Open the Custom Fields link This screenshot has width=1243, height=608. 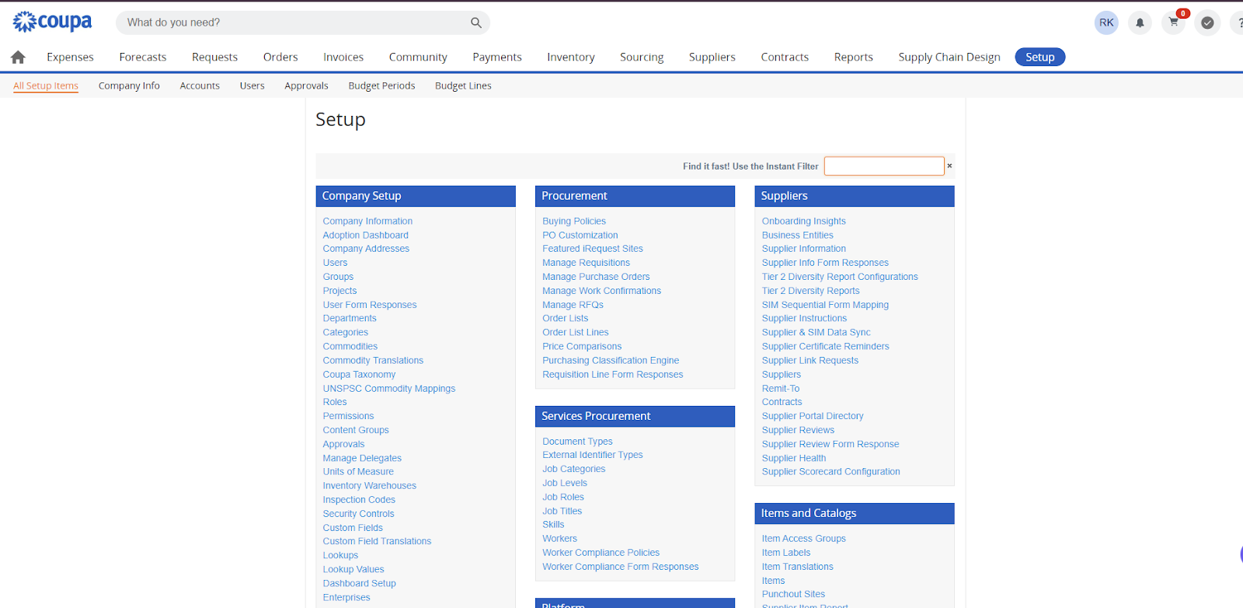[x=353, y=528]
